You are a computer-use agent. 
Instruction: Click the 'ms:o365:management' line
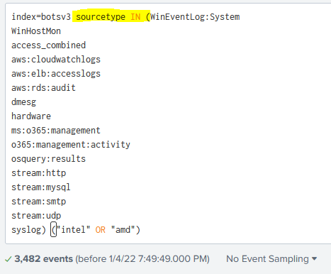click(56, 131)
